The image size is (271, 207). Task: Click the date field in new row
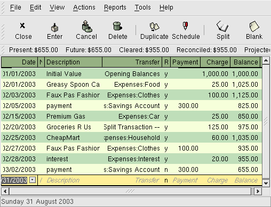pyautogui.click(x=14, y=180)
